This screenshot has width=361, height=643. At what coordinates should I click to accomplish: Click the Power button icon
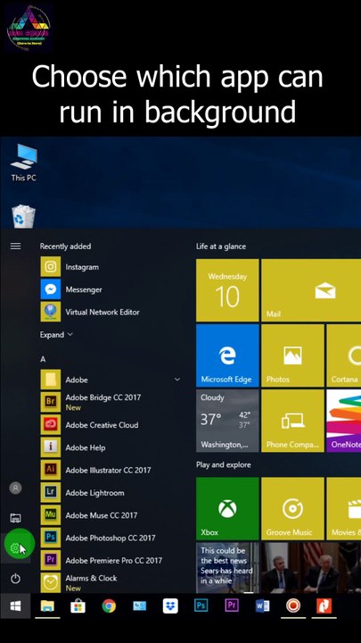coord(15,579)
